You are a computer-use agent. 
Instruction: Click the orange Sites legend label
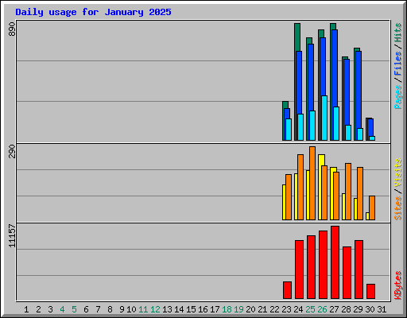(x=398, y=208)
